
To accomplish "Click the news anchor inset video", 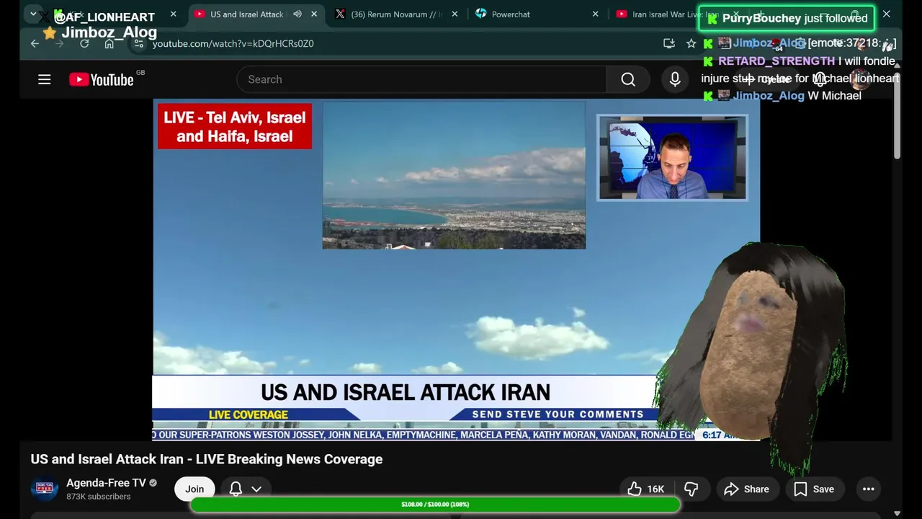I will pos(672,157).
